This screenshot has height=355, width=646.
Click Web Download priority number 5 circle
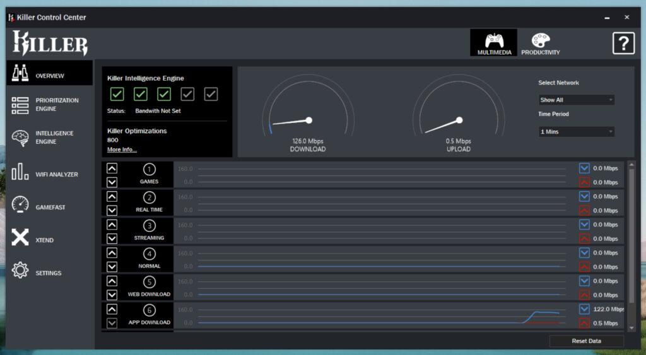149,282
